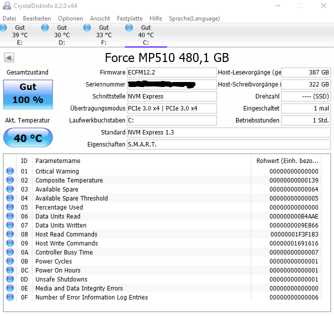
Task: Open the Festplatte menu
Action: click(129, 18)
